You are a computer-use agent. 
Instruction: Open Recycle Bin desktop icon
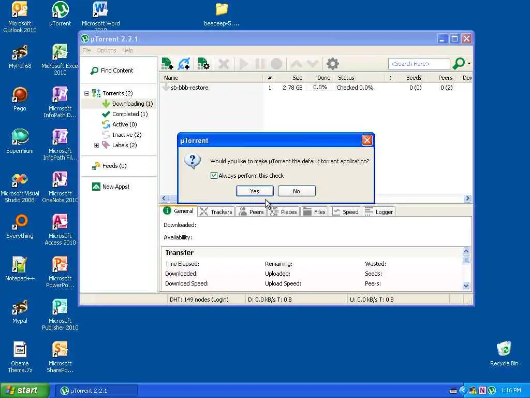pos(504,353)
